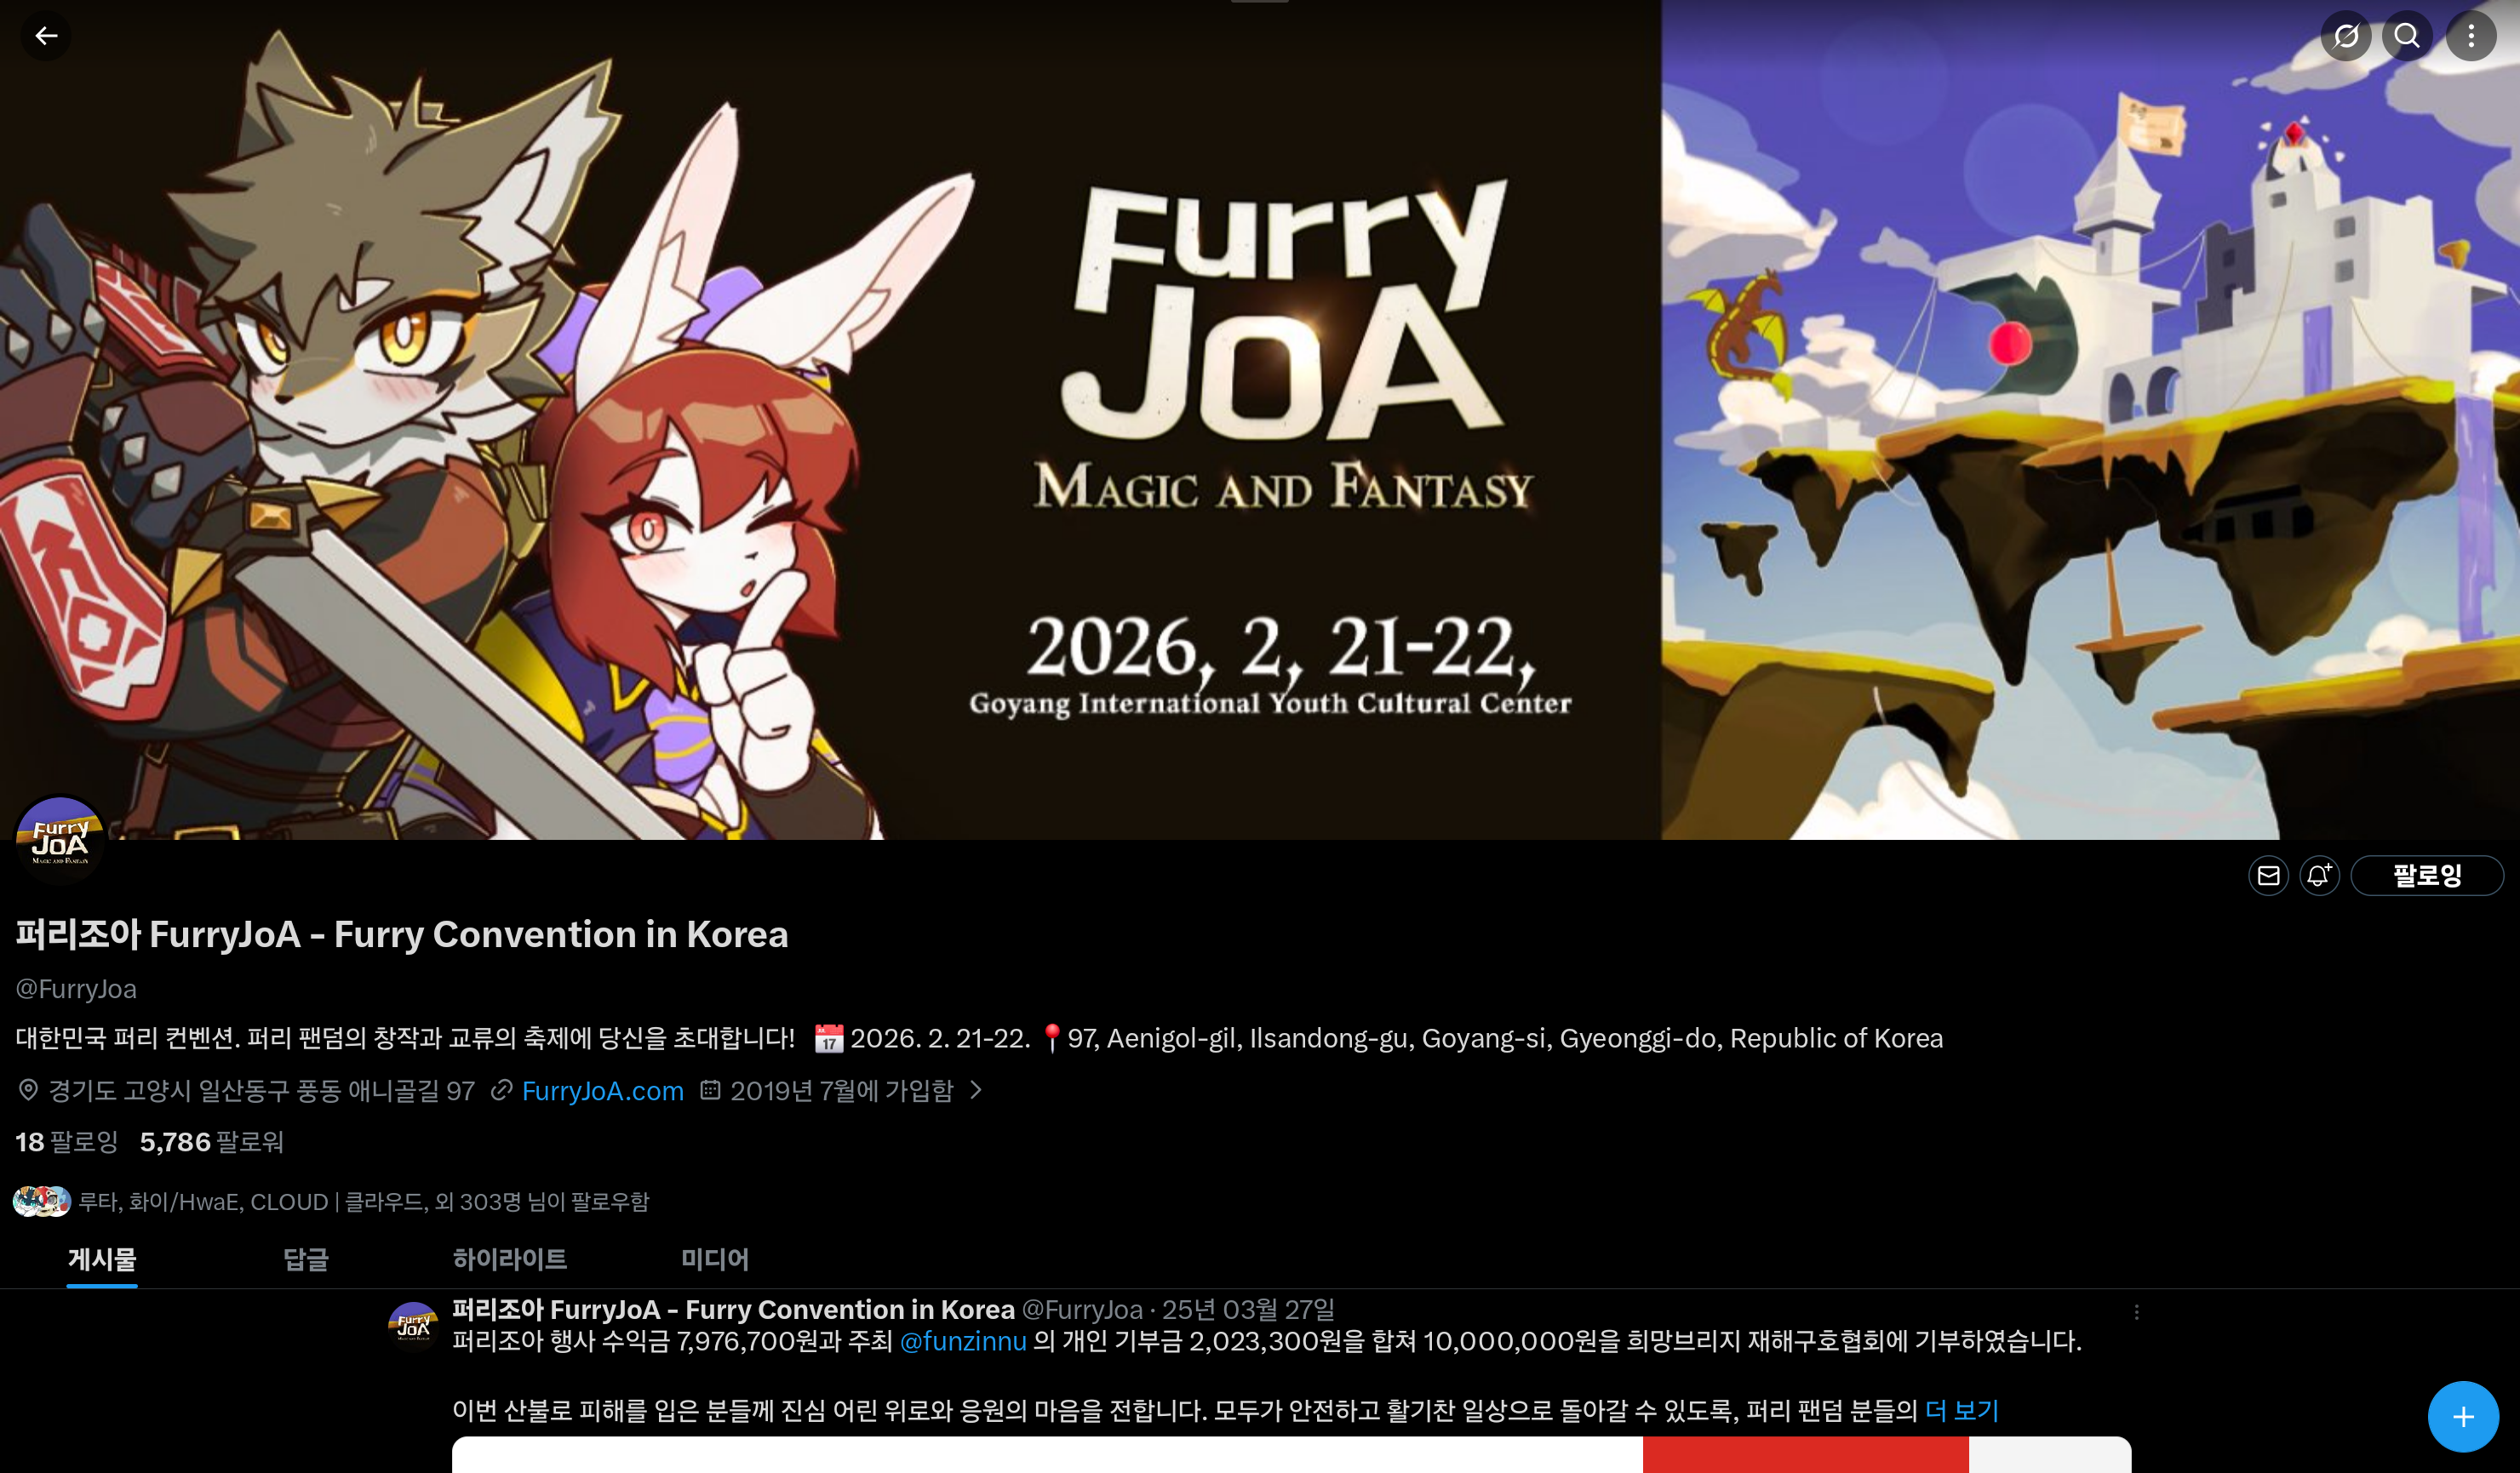Select the 하이라이트 tab
The width and height of the screenshot is (2520, 1473).
click(510, 1259)
